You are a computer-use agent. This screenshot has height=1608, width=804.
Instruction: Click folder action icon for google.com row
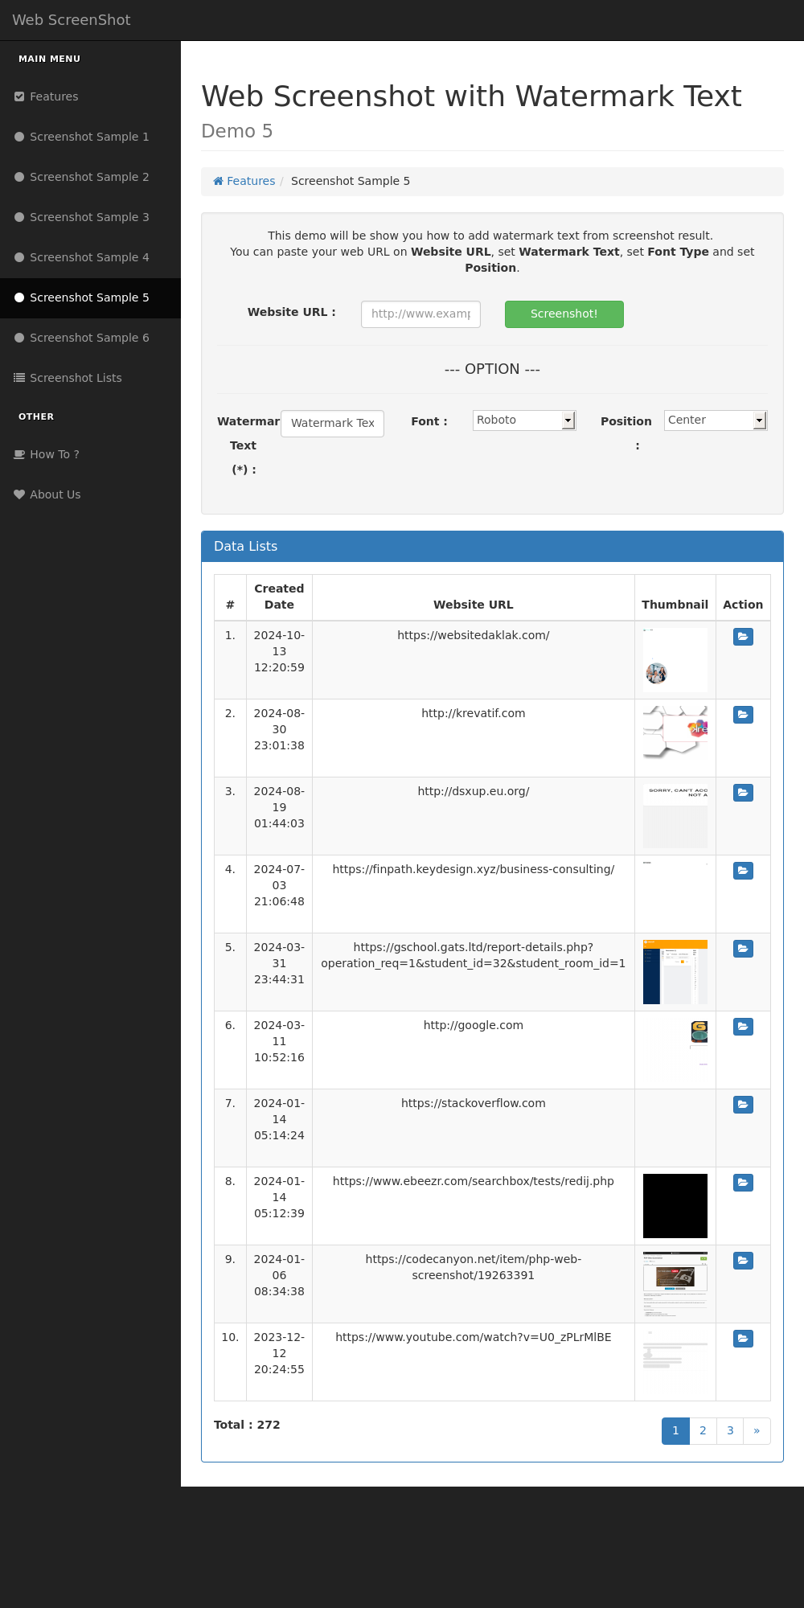click(743, 1027)
